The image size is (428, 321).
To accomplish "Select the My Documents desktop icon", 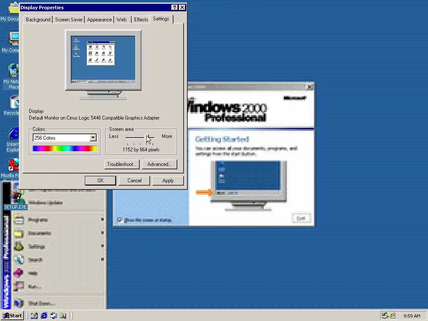I will [x=10, y=12].
